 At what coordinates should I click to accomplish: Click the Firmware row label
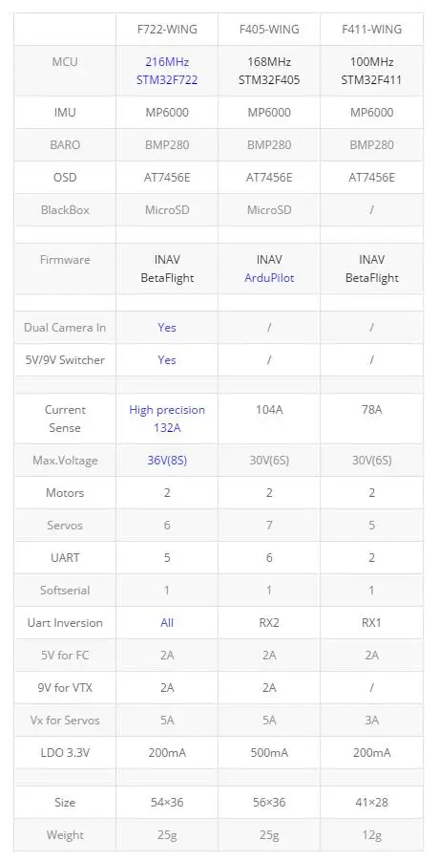[x=65, y=260]
